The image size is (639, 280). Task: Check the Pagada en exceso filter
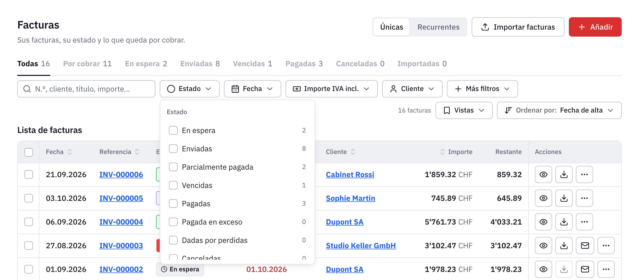(x=173, y=222)
